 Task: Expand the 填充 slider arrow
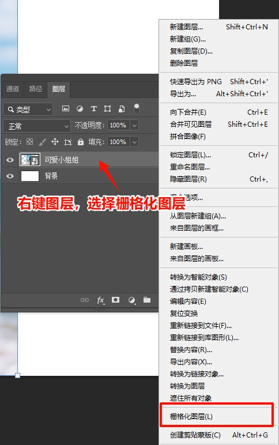point(134,142)
